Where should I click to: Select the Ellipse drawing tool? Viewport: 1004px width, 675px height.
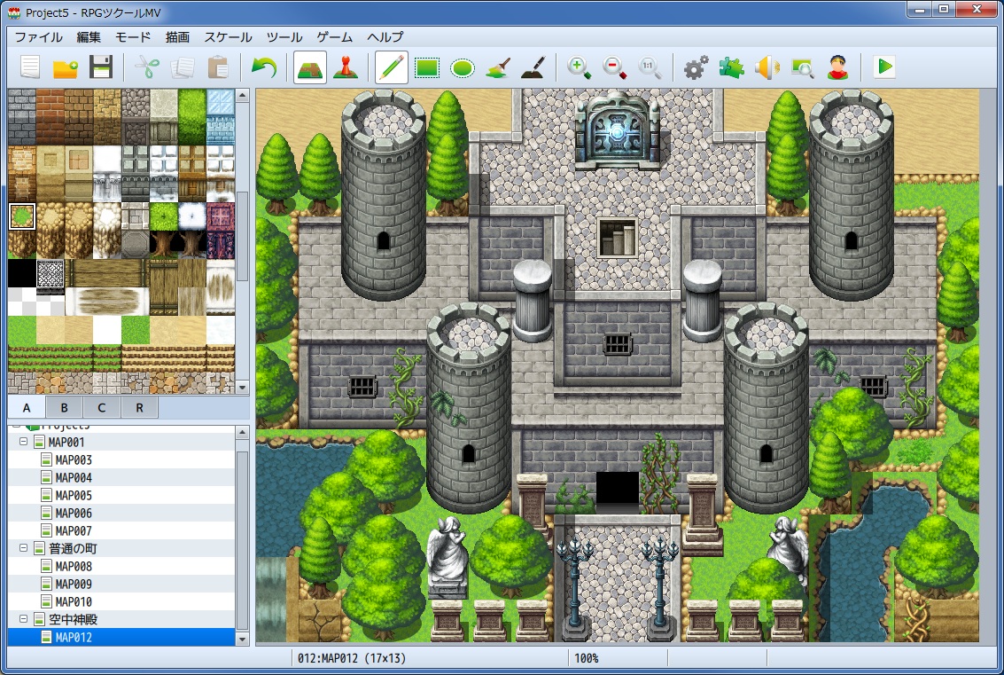pos(463,67)
